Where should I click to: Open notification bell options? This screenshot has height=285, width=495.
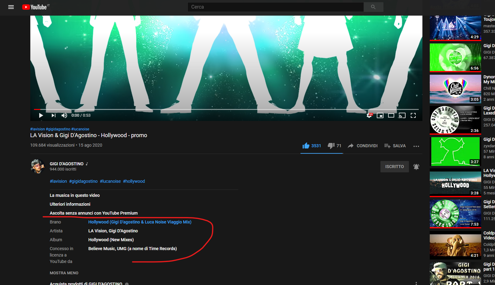pyautogui.click(x=416, y=167)
